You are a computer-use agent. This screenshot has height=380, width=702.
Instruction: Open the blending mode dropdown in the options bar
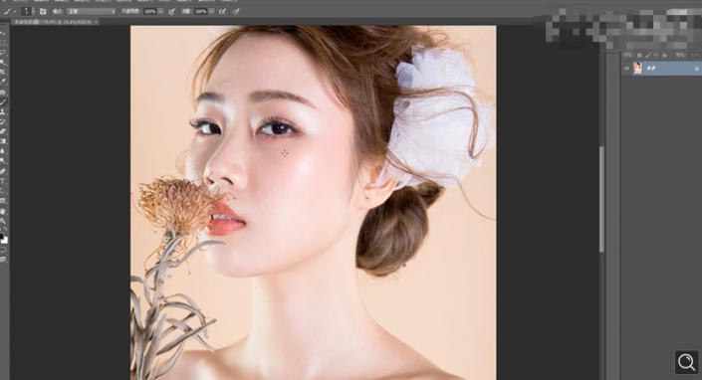[x=92, y=11]
